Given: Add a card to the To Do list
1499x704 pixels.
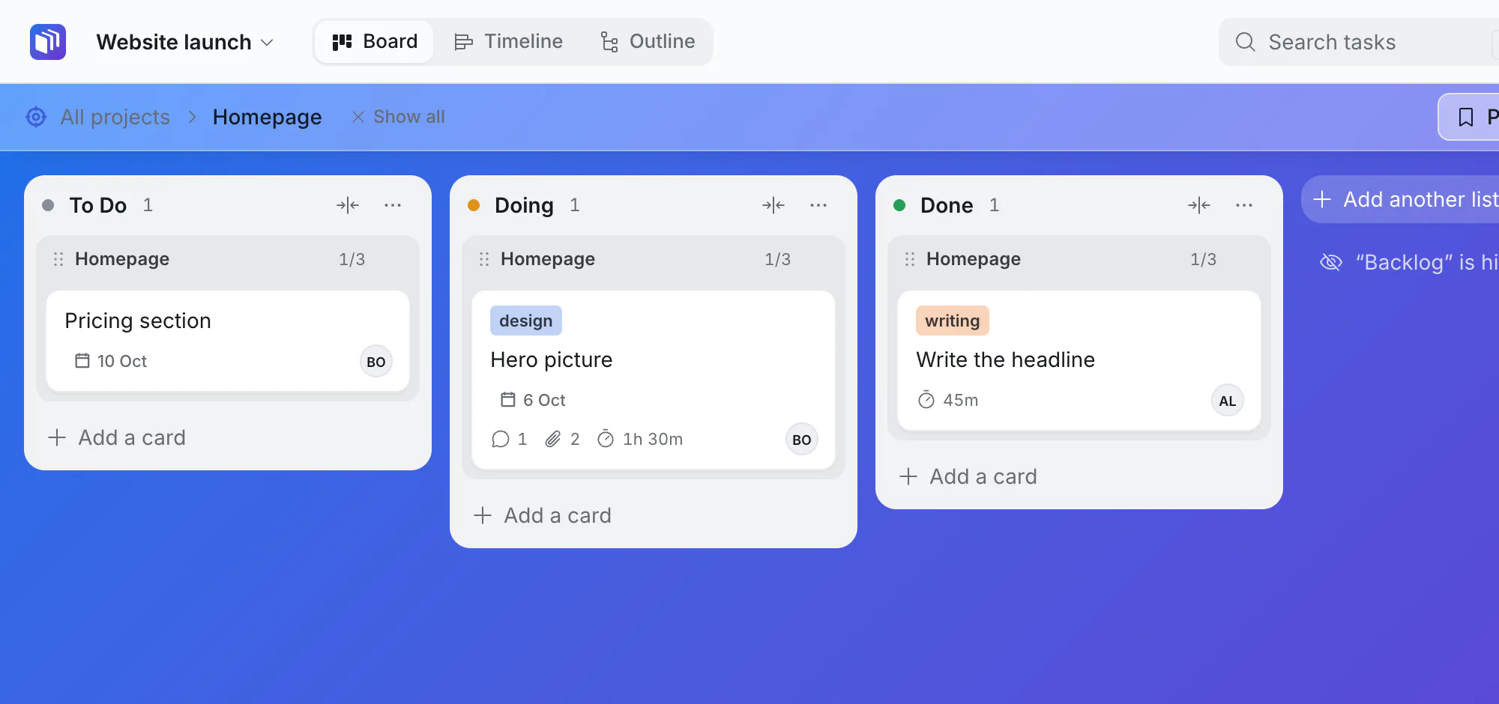Looking at the screenshot, I should coord(117,437).
